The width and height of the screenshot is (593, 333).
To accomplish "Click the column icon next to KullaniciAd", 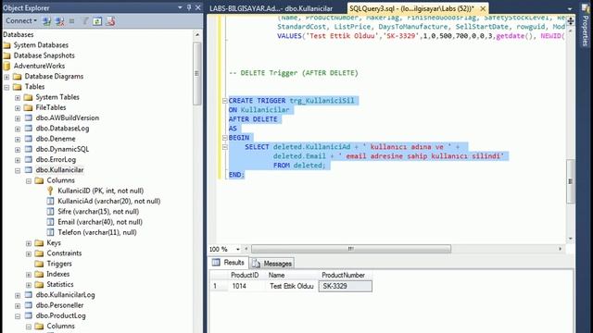I will [50, 202].
